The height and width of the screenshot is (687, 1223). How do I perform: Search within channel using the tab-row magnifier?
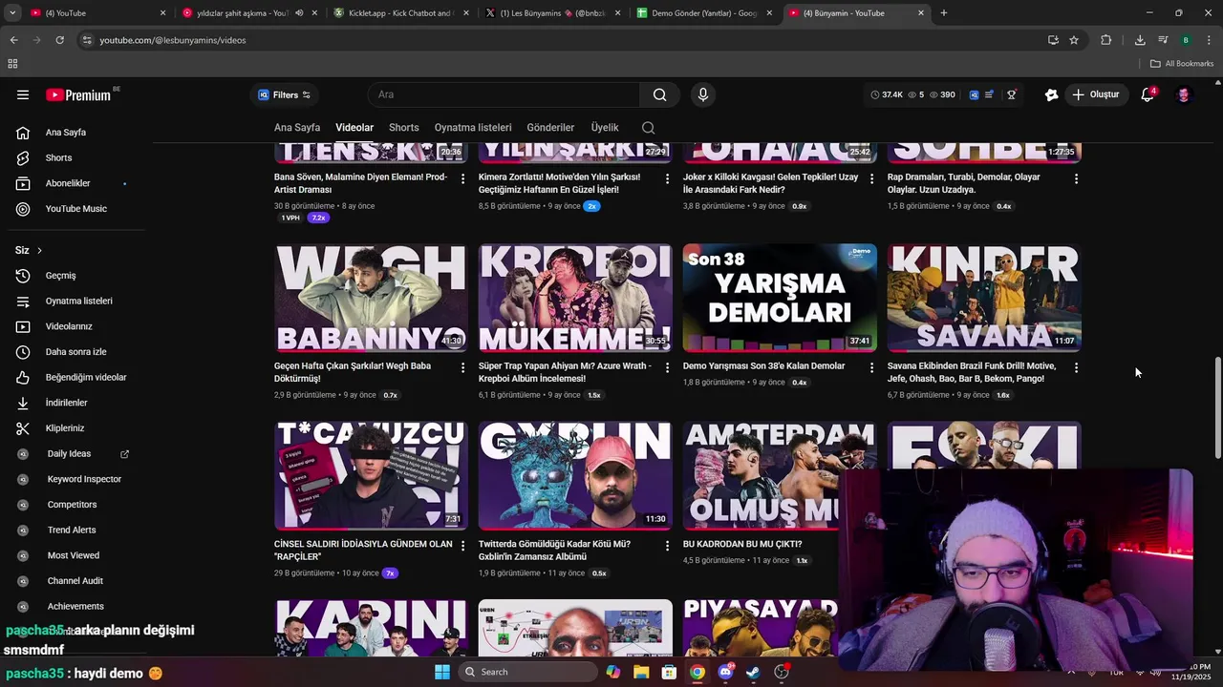tap(648, 128)
